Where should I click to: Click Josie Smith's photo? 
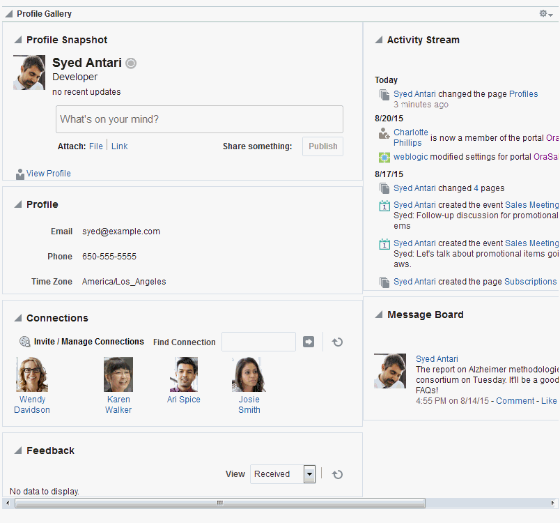(x=249, y=374)
